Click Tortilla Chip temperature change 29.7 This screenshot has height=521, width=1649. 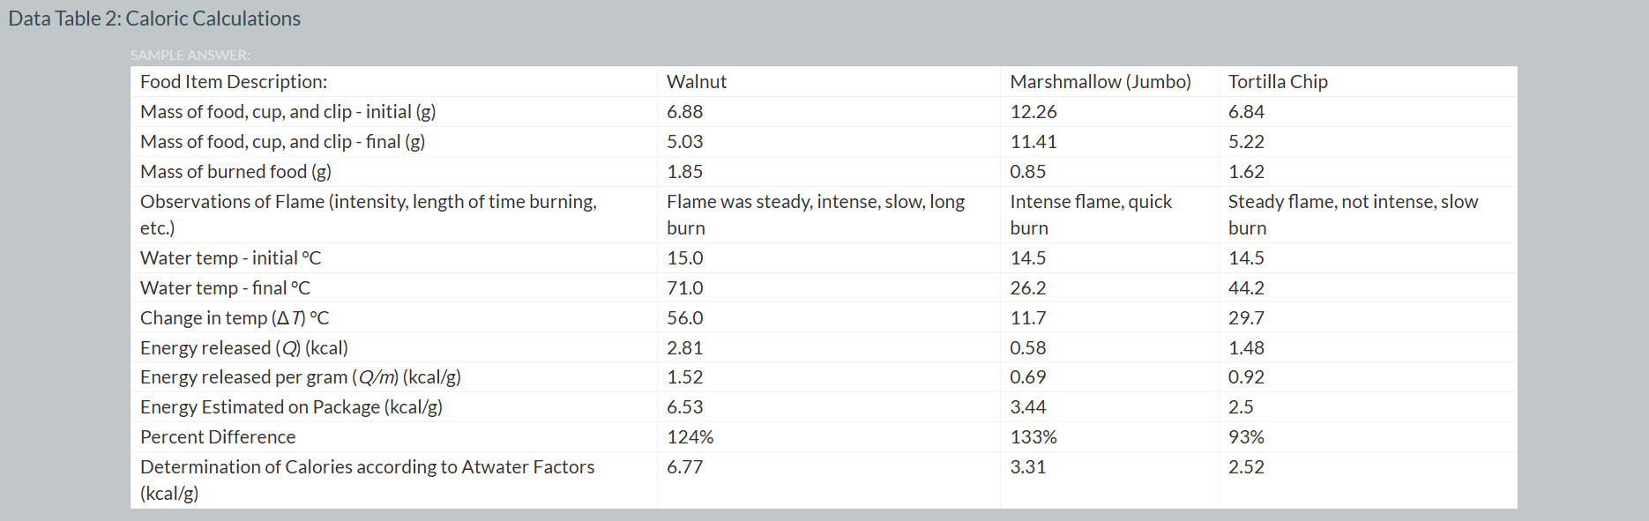pyautogui.click(x=1246, y=318)
